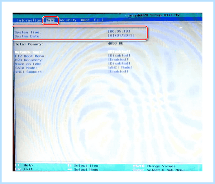Click the InsydeH20 Setup Utility title
Viewport: 215px width, 184px height.
154,15
